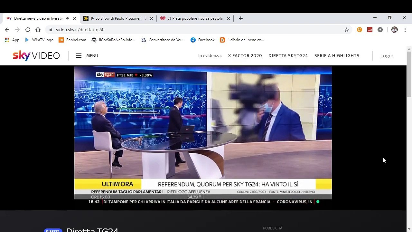
Task: Go to DIRETTA SKYTG24 link
Action: (x=288, y=56)
